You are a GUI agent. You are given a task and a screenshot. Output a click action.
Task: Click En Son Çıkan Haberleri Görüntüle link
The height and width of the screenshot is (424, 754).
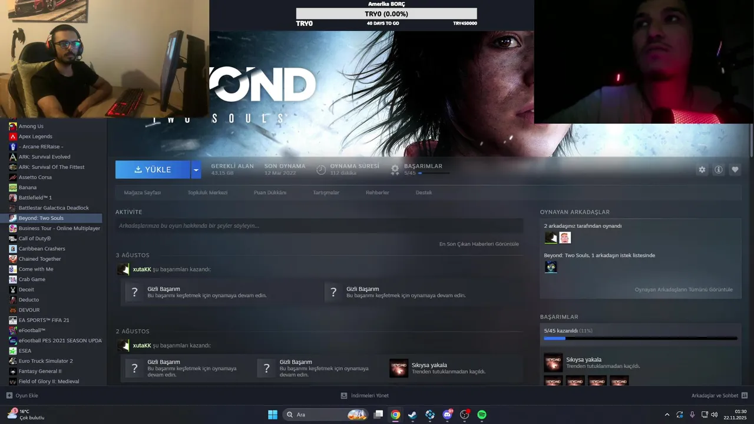pos(479,244)
